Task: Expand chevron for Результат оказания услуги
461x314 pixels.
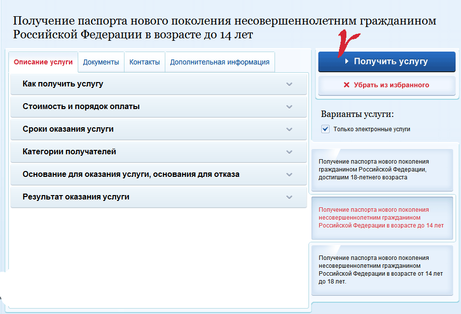Action: (289, 197)
